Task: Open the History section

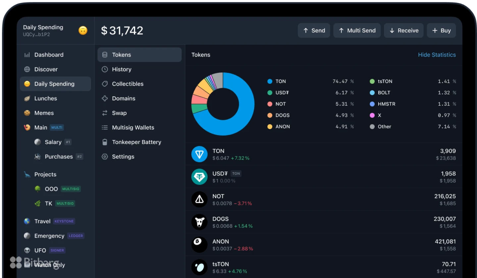Action: (x=122, y=69)
